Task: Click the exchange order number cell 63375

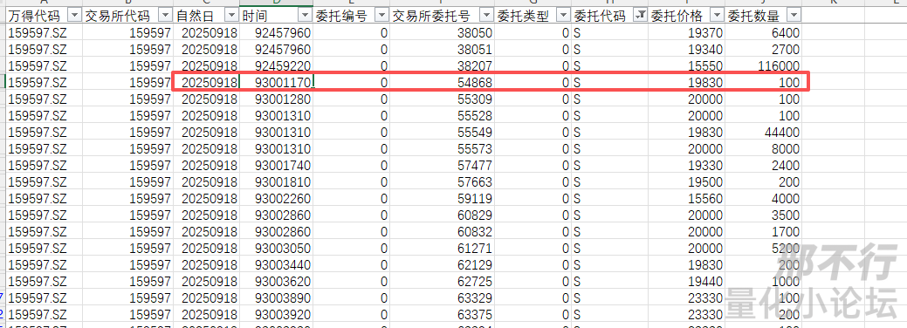Action: (x=442, y=315)
